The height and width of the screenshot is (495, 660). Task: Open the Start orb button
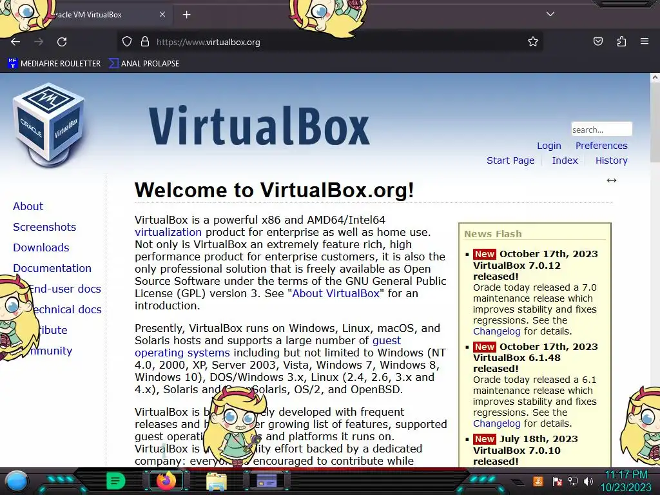[16, 481]
